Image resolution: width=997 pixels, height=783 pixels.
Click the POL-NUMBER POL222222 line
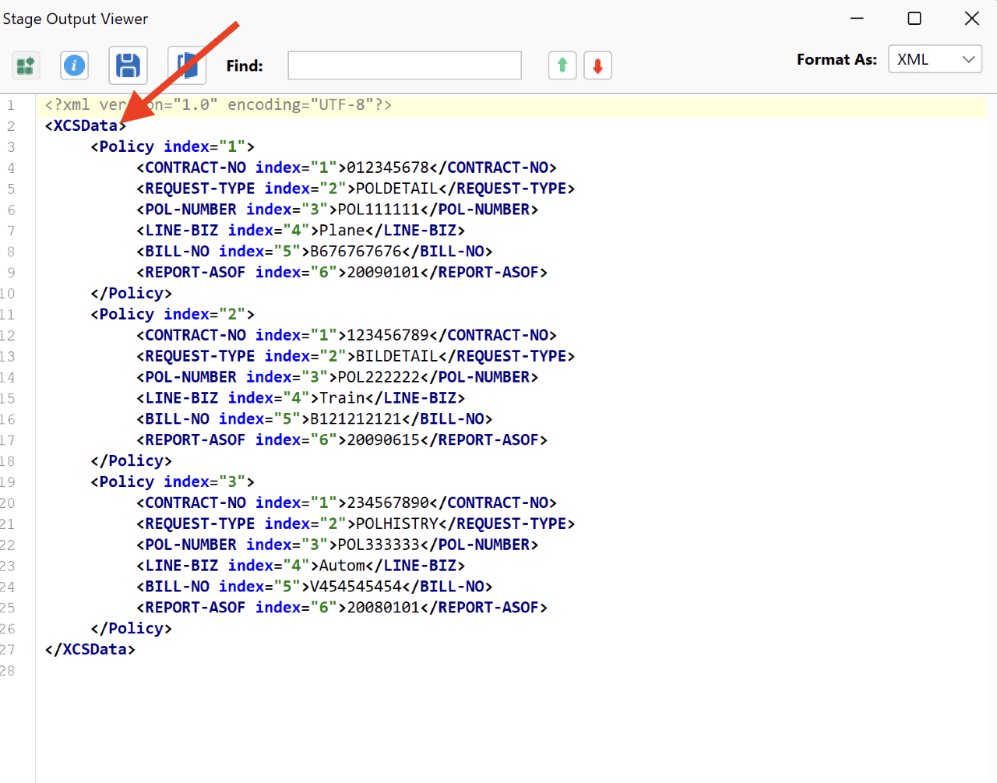[x=337, y=377]
